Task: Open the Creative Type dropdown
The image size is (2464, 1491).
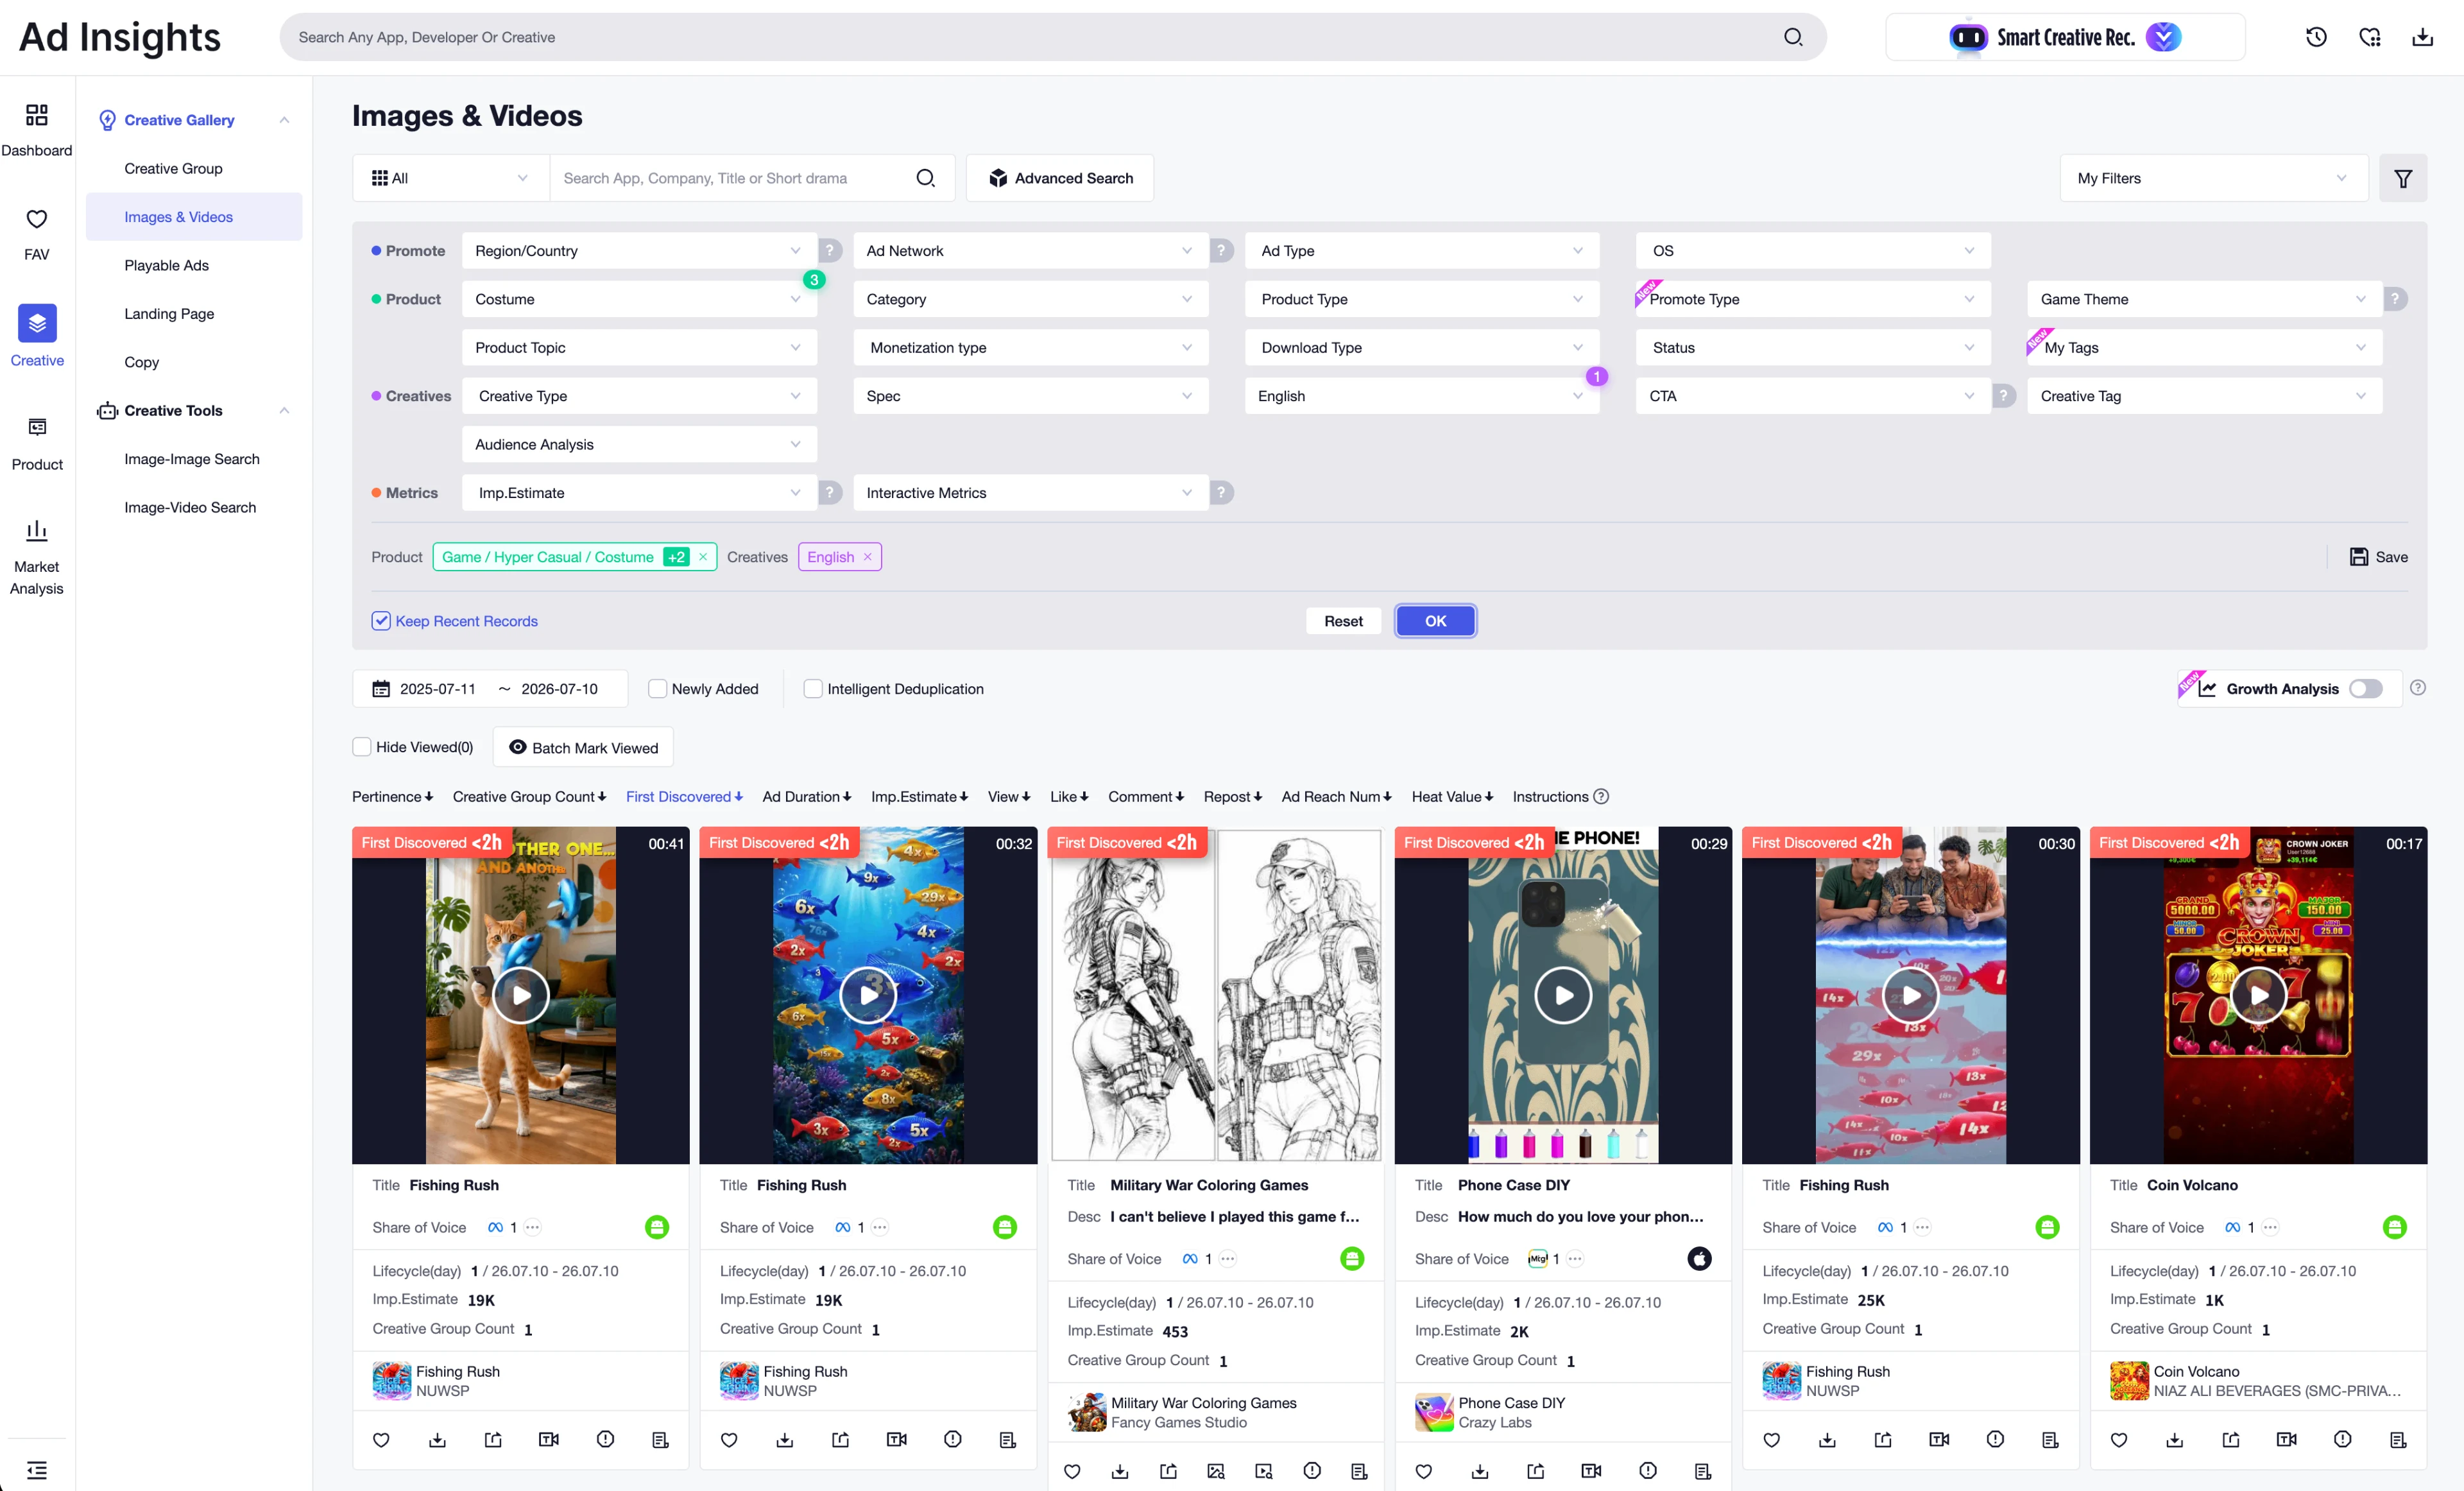Action: [639, 396]
